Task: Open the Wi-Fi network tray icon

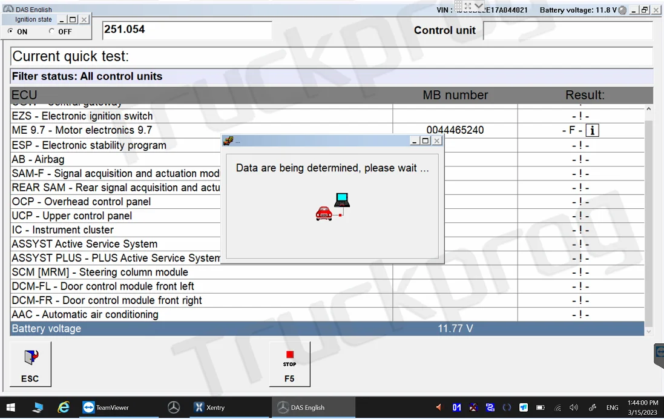Action: click(x=557, y=408)
